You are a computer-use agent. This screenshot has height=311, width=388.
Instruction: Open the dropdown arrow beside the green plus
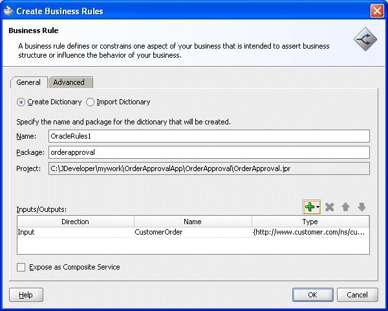[x=318, y=207]
